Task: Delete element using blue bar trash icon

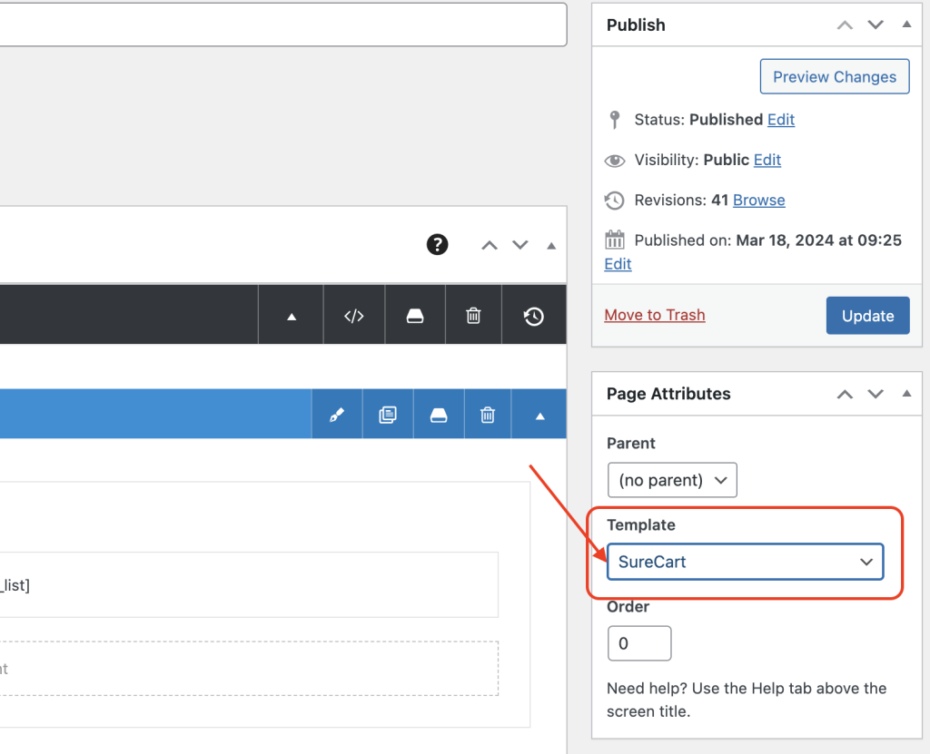Action: 488,416
